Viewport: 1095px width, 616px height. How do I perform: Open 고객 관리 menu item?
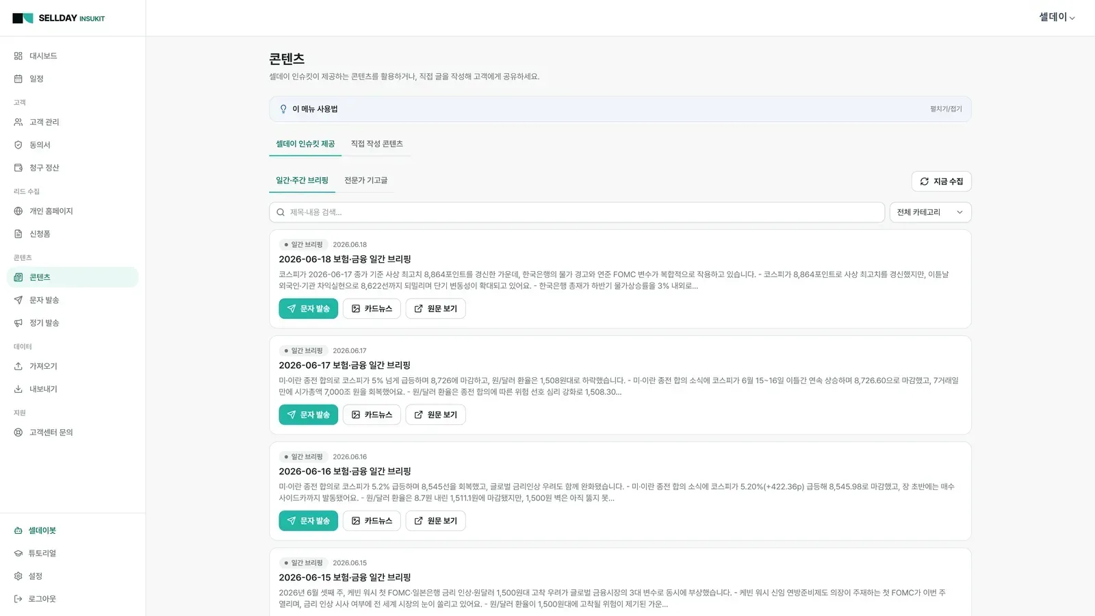click(x=73, y=122)
